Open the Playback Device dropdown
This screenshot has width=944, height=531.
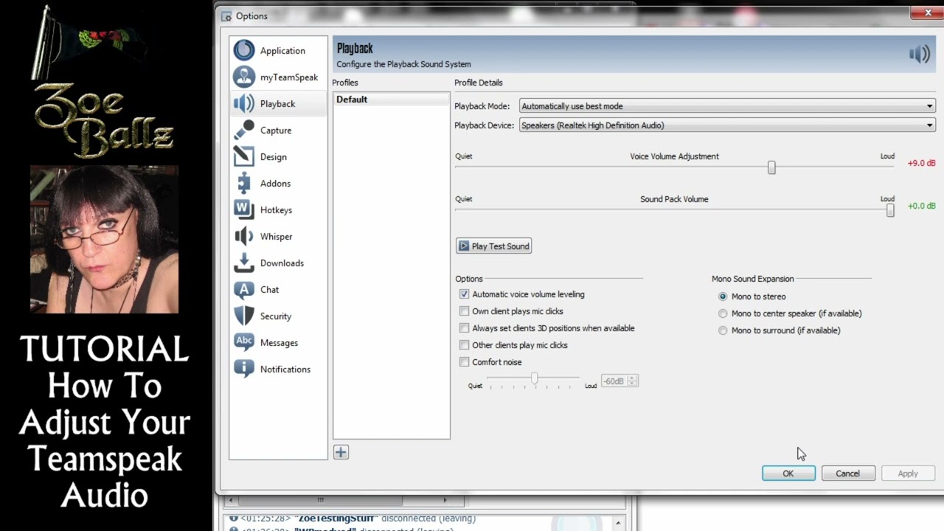[x=727, y=125]
